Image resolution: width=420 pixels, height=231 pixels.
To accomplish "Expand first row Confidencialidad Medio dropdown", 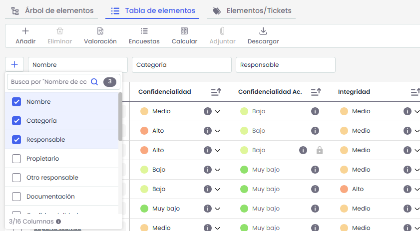I will click(217, 112).
